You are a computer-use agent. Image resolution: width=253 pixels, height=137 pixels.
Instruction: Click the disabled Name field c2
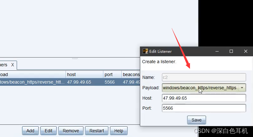point(204,77)
